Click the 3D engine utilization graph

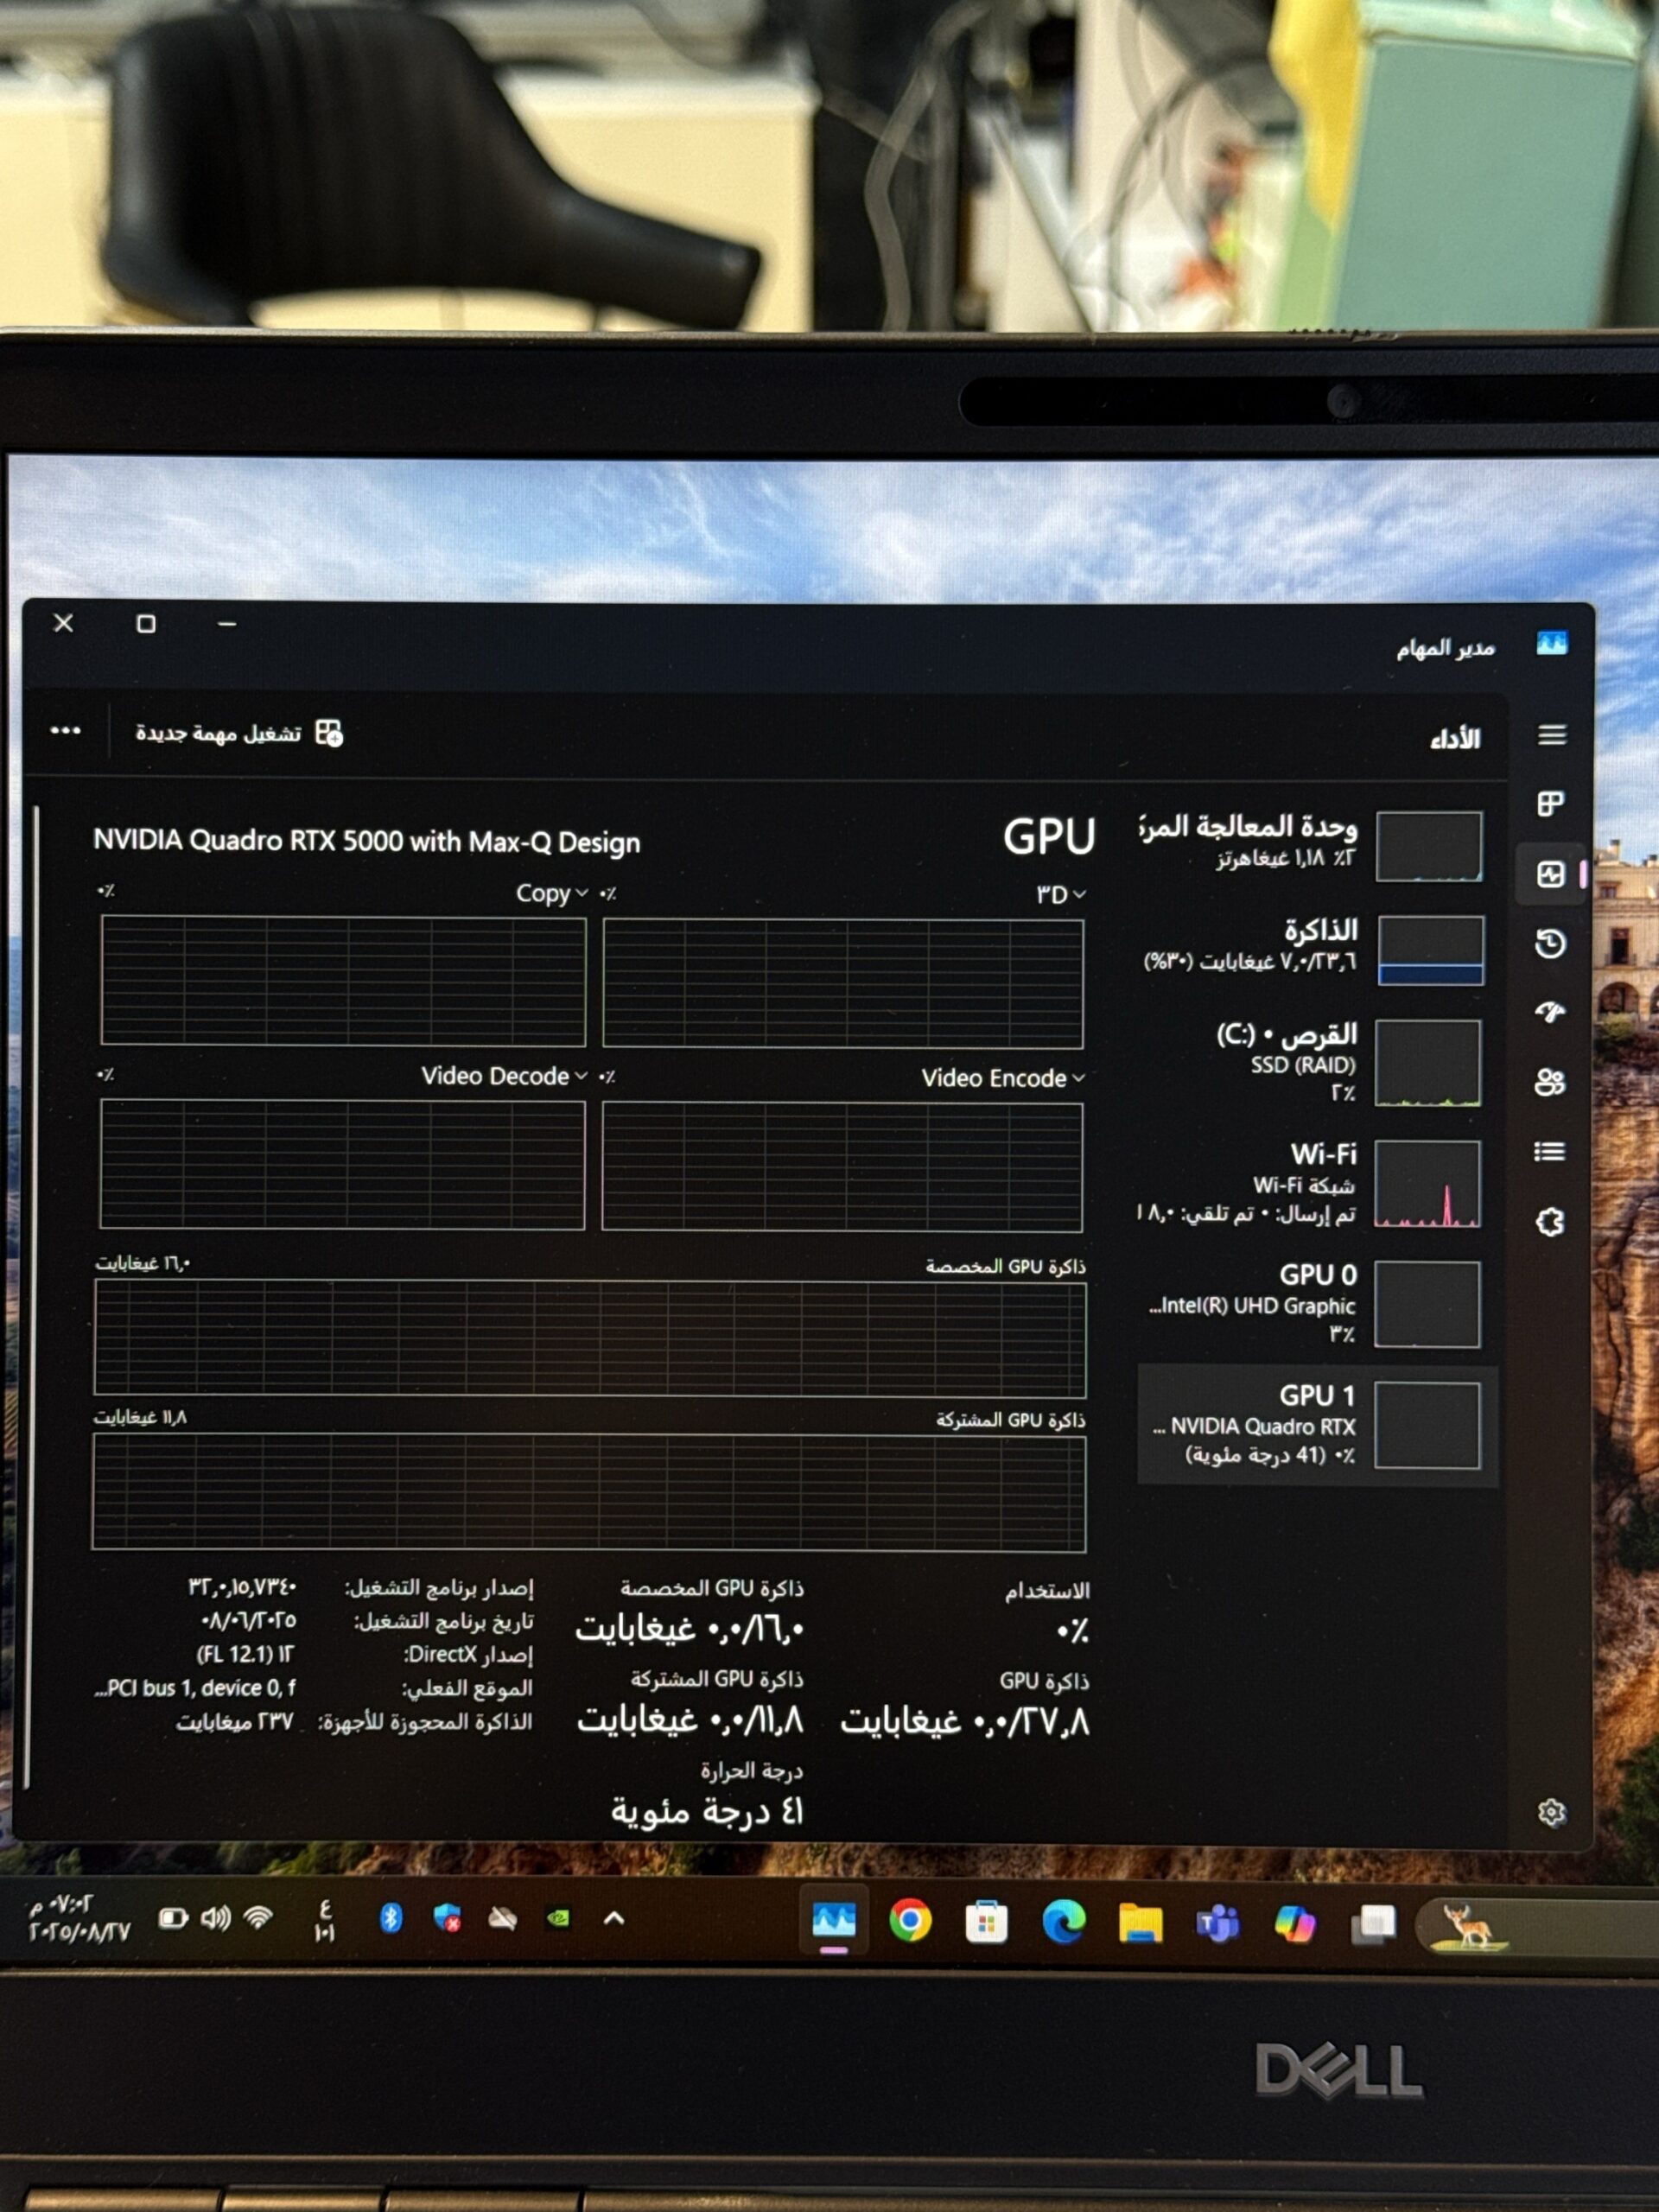point(843,984)
